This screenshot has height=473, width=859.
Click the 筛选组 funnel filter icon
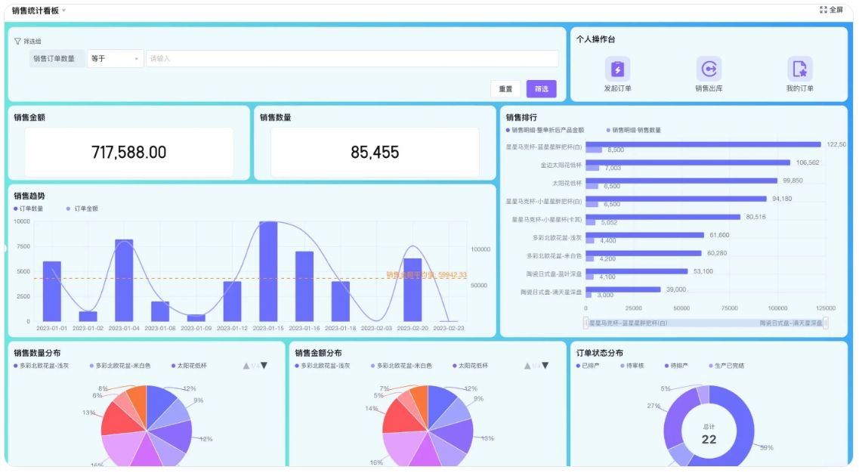17,42
